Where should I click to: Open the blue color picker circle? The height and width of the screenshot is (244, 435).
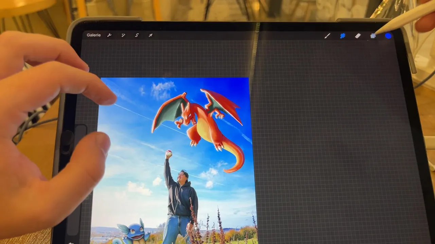coord(388,36)
